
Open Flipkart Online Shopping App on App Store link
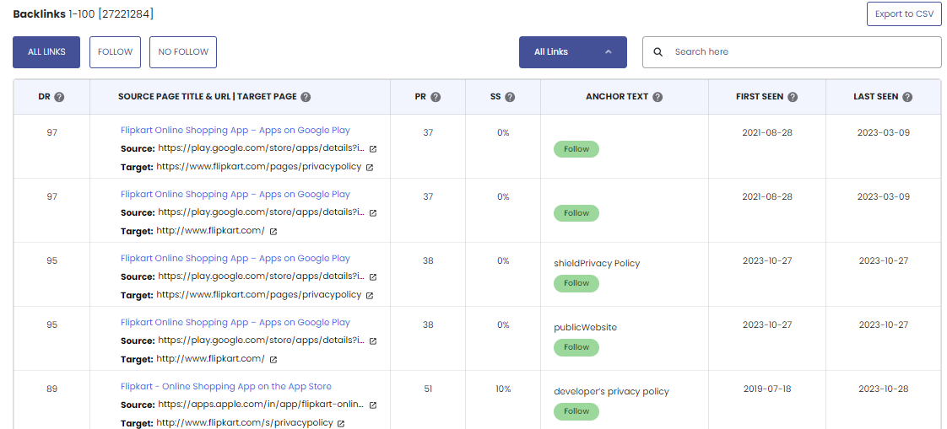226,386
